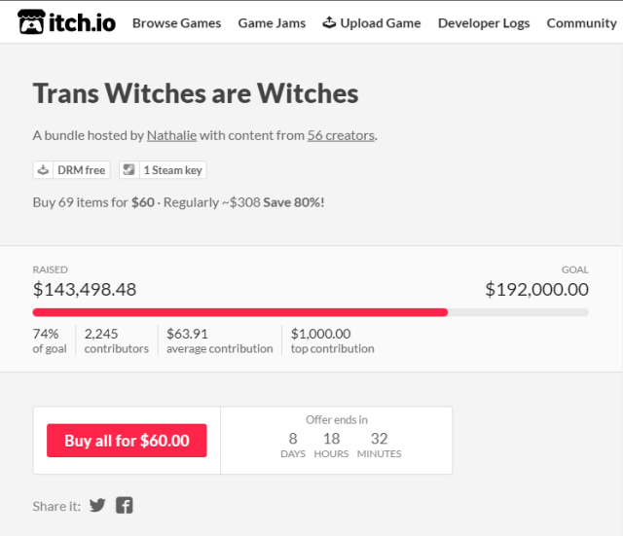Viewport: 623px width, 536px height.
Task: View the 56 creators list
Action: point(341,135)
